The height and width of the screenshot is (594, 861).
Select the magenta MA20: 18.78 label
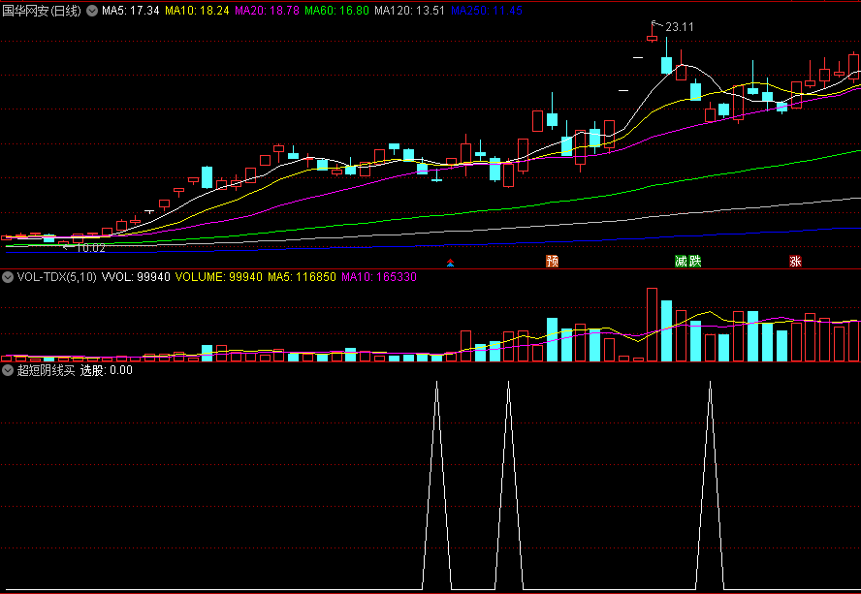267,11
